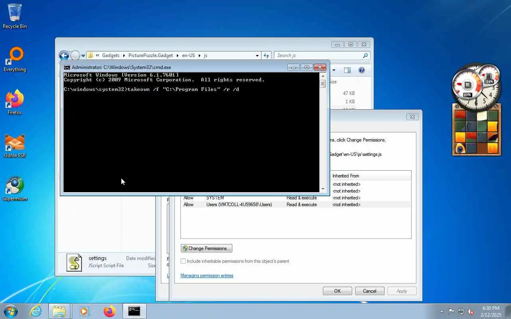
Task: Click the cmd vertical scrollbar thumb
Action: [323, 83]
